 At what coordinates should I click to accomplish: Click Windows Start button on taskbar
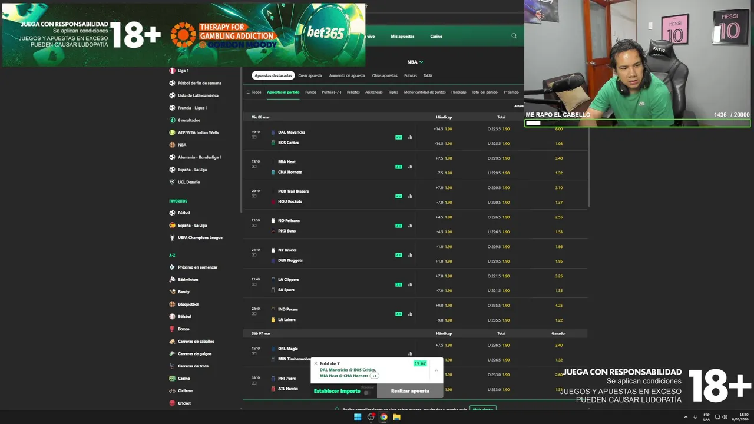point(358,417)
